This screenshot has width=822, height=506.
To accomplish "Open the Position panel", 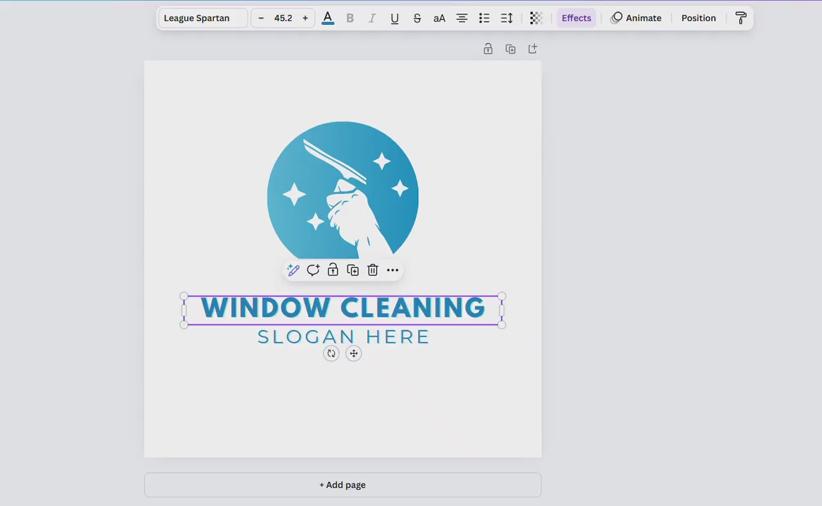I will pyautogui.click(x=699, y=18).
